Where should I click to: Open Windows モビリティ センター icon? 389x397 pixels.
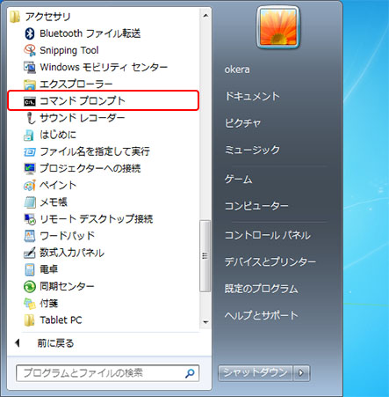tap(30, 67)
